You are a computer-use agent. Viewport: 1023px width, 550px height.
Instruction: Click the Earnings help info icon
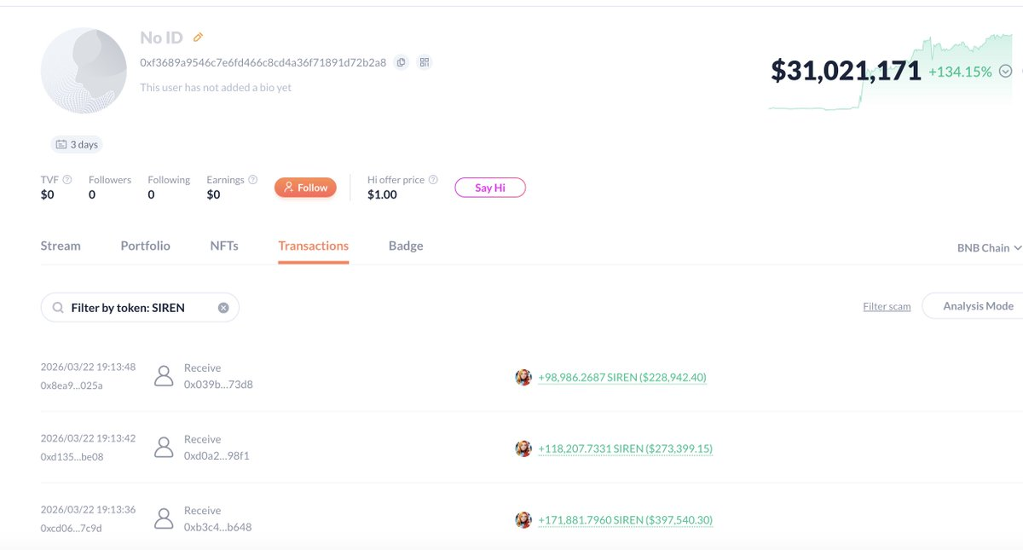tap(252, 180)
